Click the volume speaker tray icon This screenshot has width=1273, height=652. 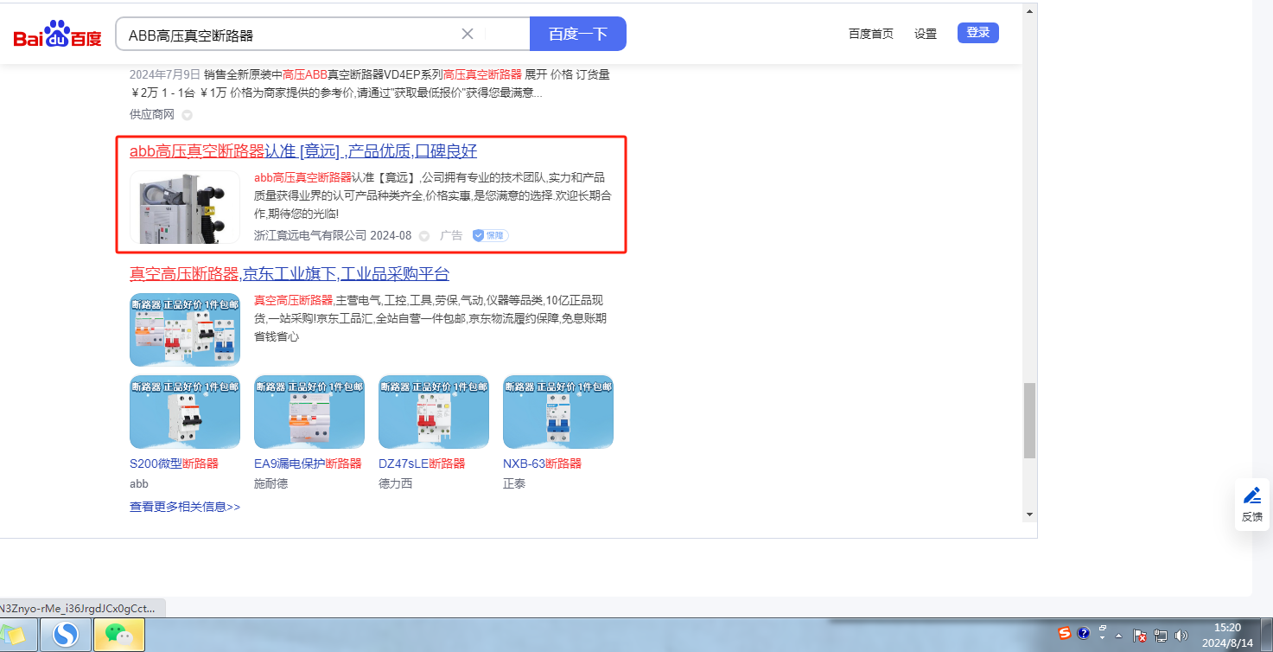pyautogui.click(x=1181, y=636)
